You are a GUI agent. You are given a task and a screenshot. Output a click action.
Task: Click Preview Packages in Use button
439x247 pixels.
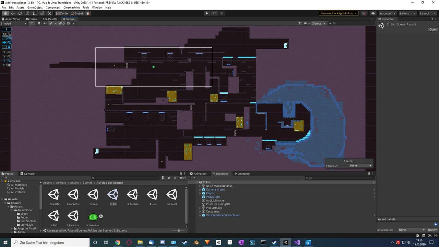pyautogui.click(x=339, y=13)
